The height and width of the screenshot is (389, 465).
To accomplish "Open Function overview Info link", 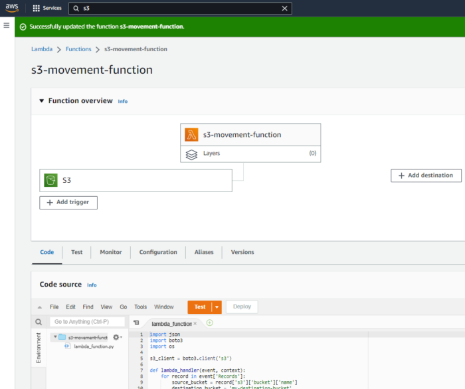I will [x=123, y=102].
